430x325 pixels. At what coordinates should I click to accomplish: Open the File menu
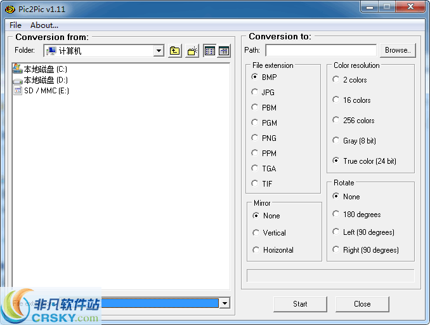click(15, 25)
